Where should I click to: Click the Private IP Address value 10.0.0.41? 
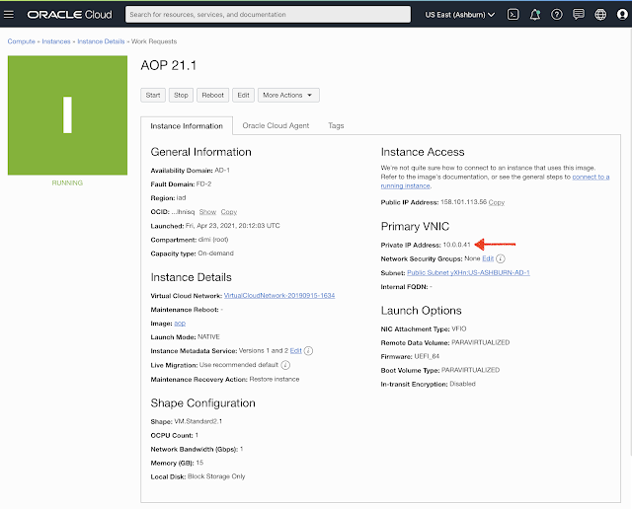click(x=456, y=245)
